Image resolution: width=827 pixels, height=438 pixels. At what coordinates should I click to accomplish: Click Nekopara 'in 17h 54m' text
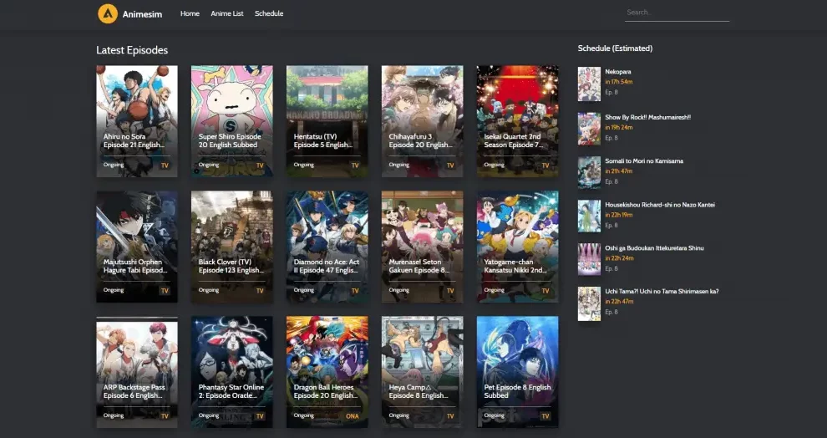pos(619,82)
